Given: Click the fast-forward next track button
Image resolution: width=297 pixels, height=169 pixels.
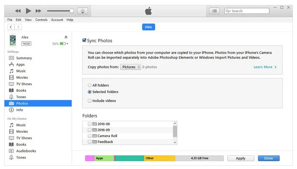Looking at the screenshot, I should [38, 11].
